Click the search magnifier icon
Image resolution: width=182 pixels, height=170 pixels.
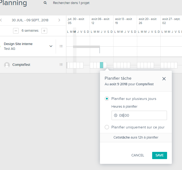point(45,3)
